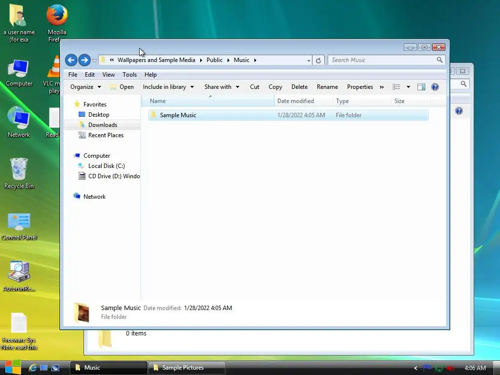Sort by the Name column header
This screenshot has height=375, width=500.
point(208,101)
